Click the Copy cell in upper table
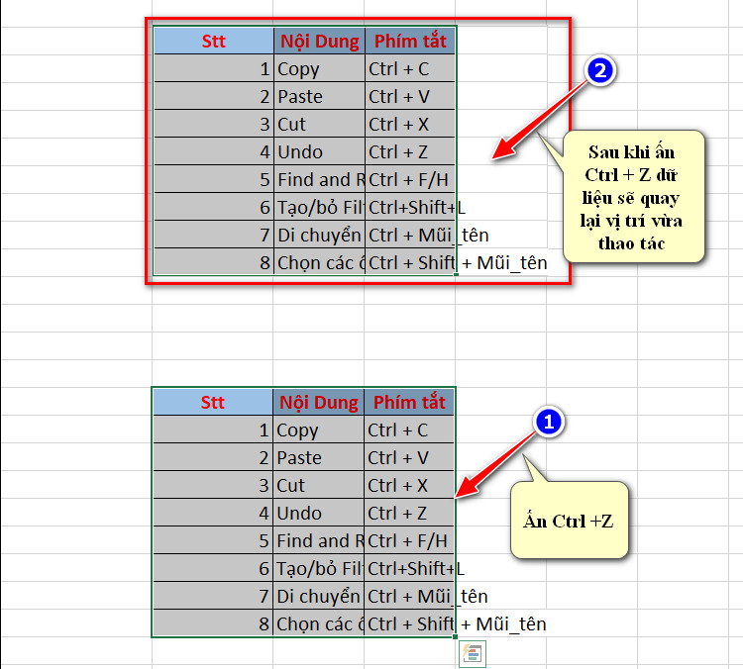Image resolution: width=743 pixels, height=669 pixels. coord(319,68)
